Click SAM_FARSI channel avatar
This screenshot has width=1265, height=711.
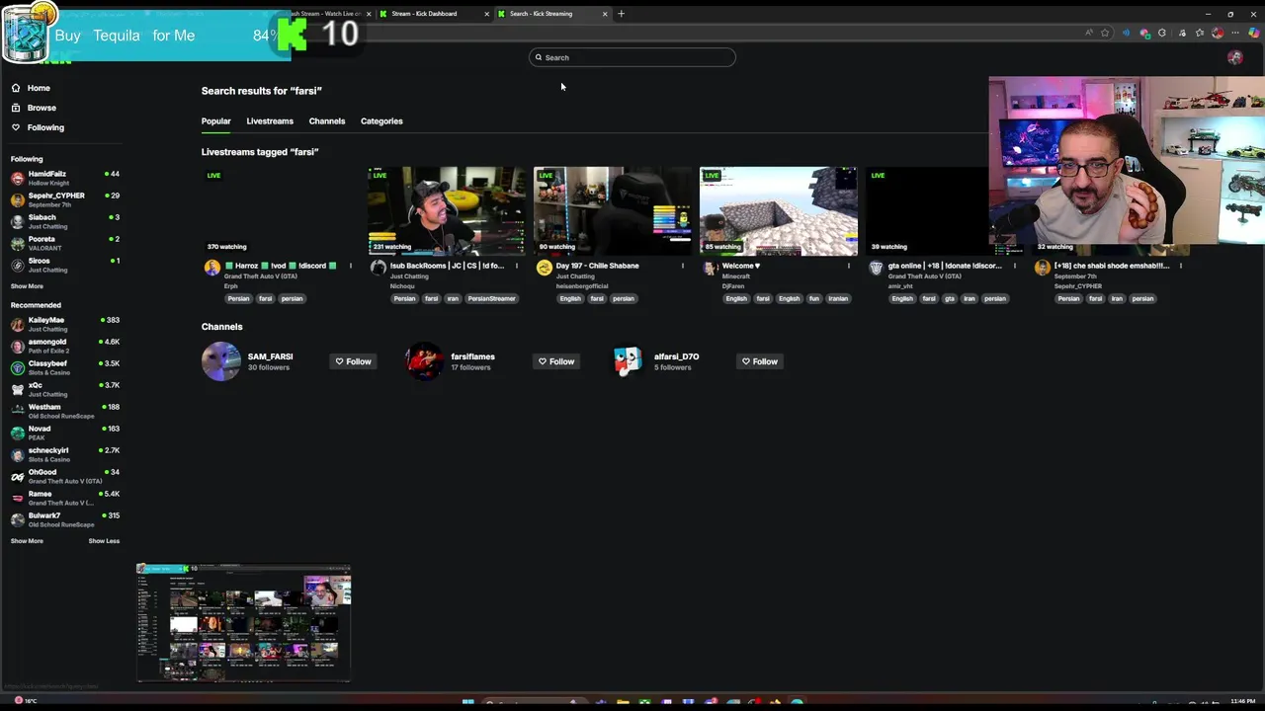(x=221, y=361)
